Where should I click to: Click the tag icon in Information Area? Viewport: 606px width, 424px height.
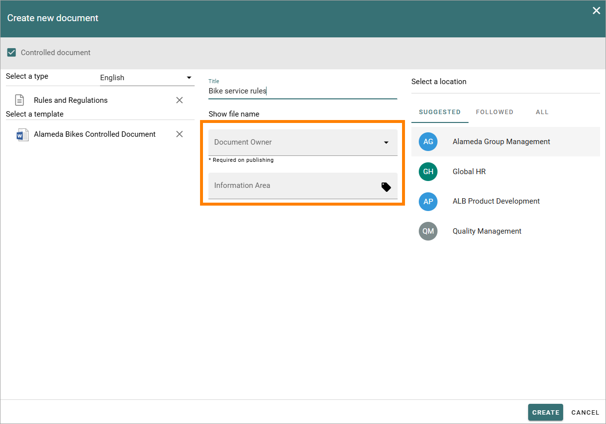[x=386, y=187]
